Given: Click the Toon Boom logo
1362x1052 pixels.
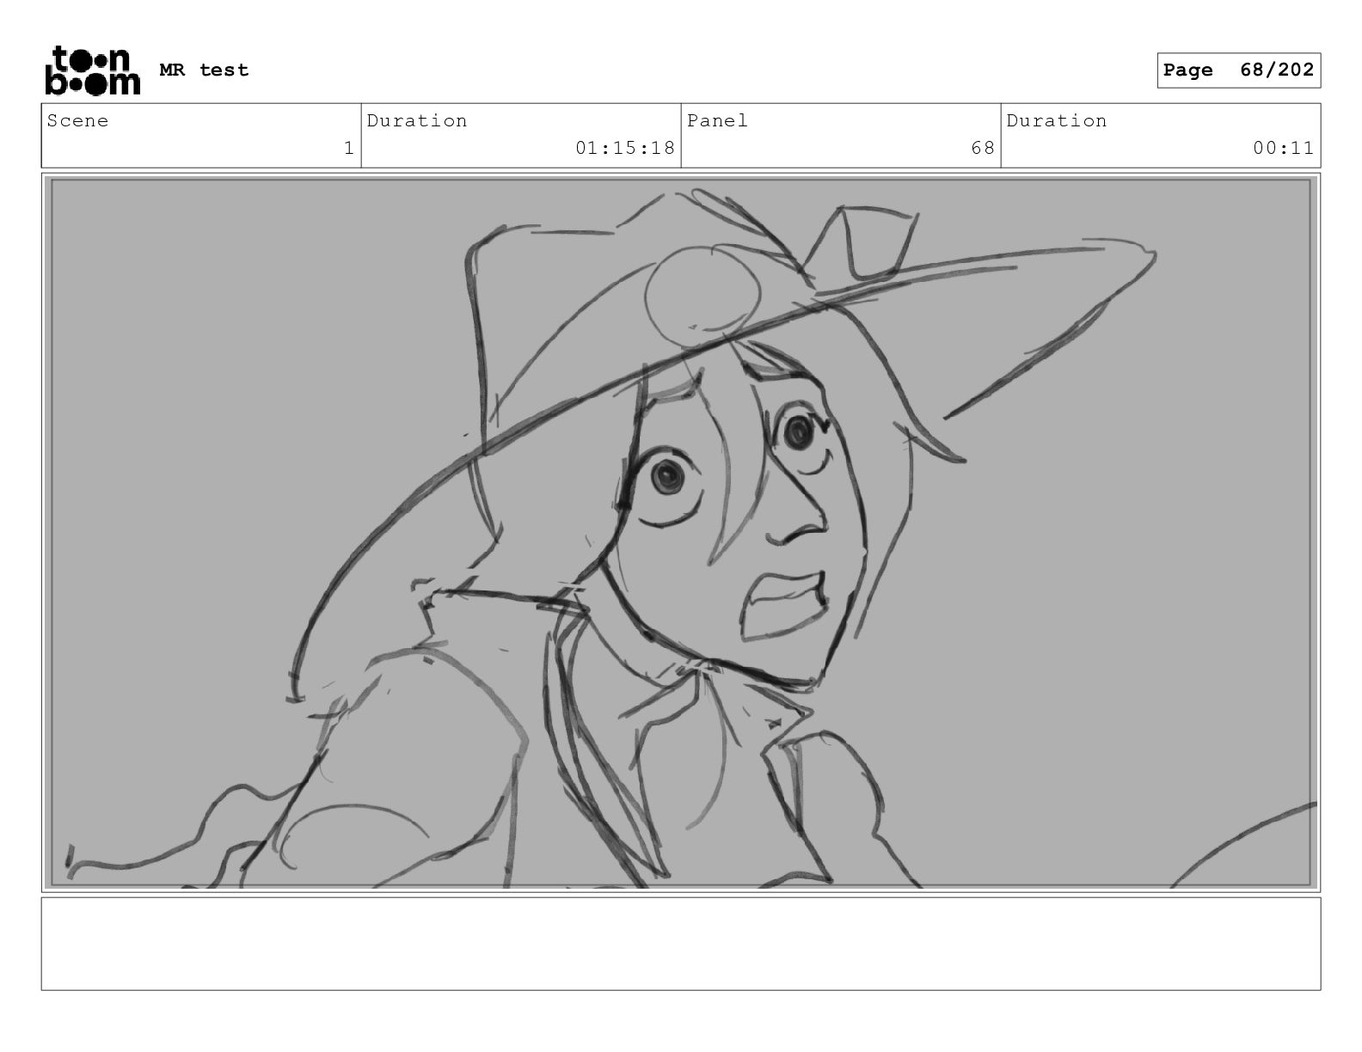Looking at the screenshot, I should pyautogui.click(x=92, y=70).
